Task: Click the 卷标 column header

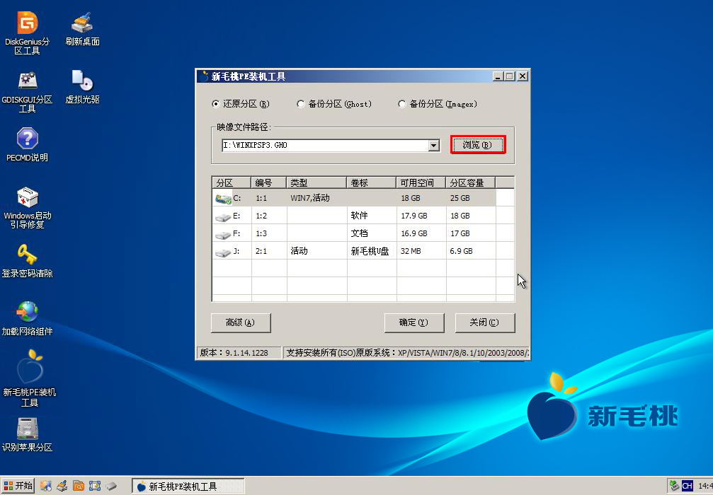Action: point(372,182)
